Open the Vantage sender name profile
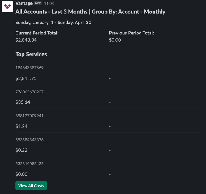Viewport: 206px width, 194px height. tap(24, 3)
